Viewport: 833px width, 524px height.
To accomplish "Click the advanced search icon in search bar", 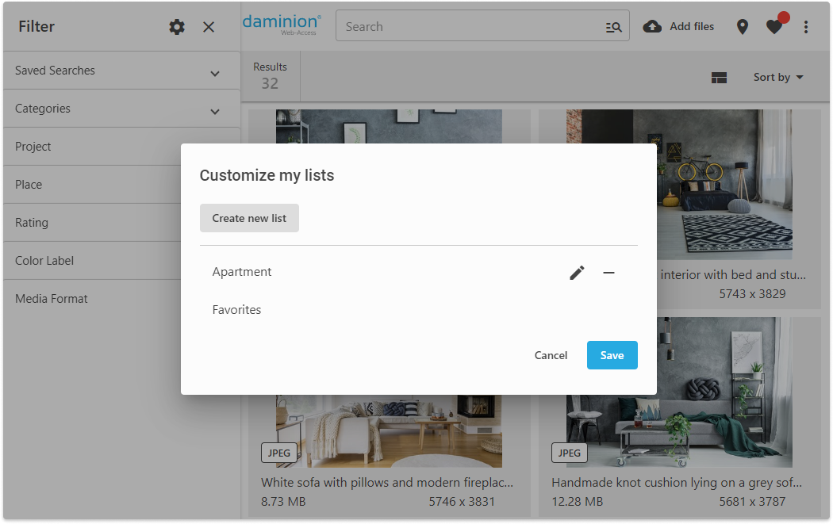I will (x=613, y=27).
